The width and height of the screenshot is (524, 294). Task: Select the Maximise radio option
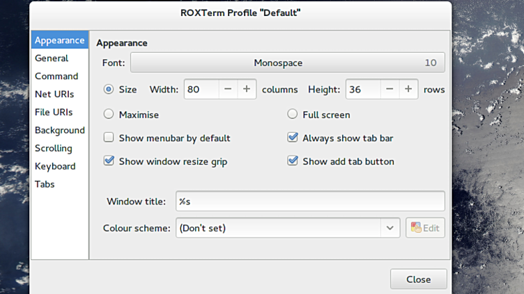[109, 114]
